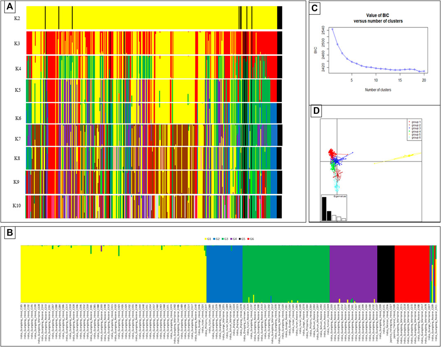The width and height of the screenshot is (441, 347).
Task: Click the yellow G1 legend swatch
Action: [206, 239]
